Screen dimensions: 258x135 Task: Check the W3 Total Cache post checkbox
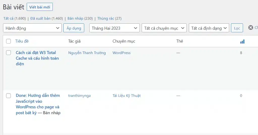(8, 53)
